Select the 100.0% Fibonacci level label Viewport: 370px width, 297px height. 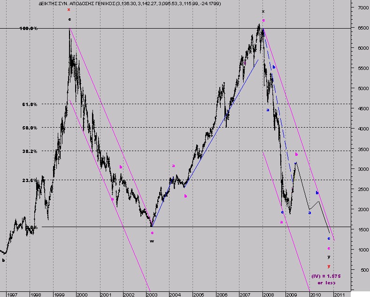(x=29, y=29)
